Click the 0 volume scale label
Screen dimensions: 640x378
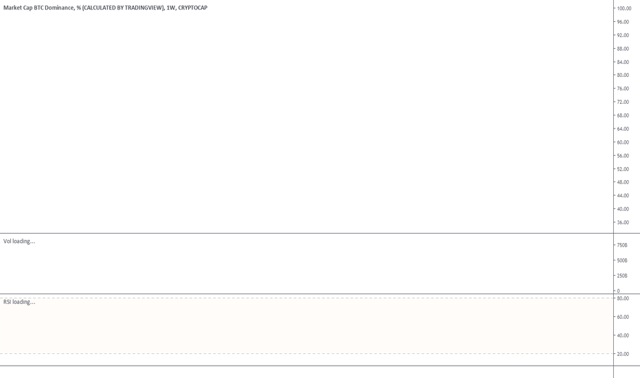618,291
